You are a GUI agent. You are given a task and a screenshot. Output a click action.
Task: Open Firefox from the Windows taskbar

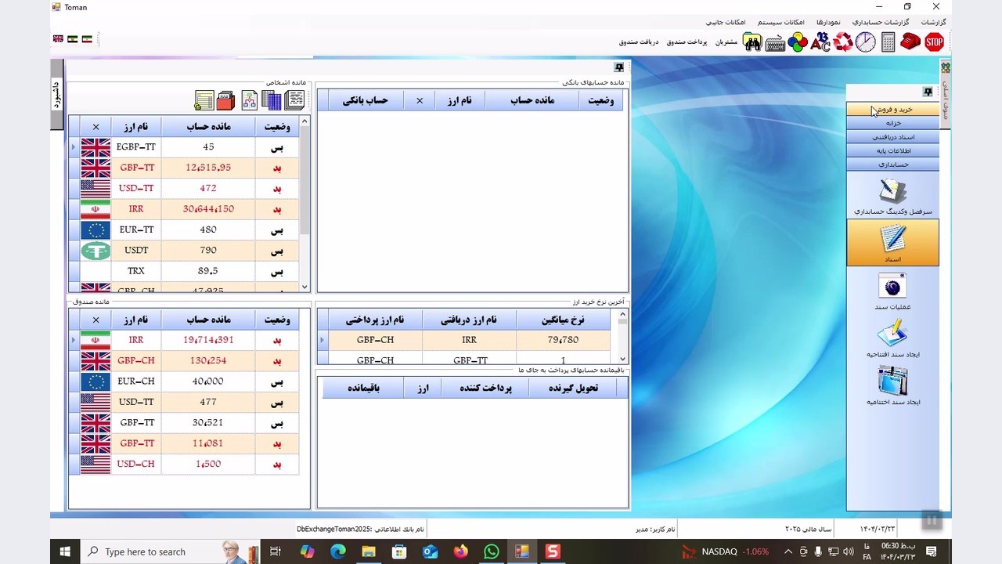pyautogui.click(x=460, y=551)
